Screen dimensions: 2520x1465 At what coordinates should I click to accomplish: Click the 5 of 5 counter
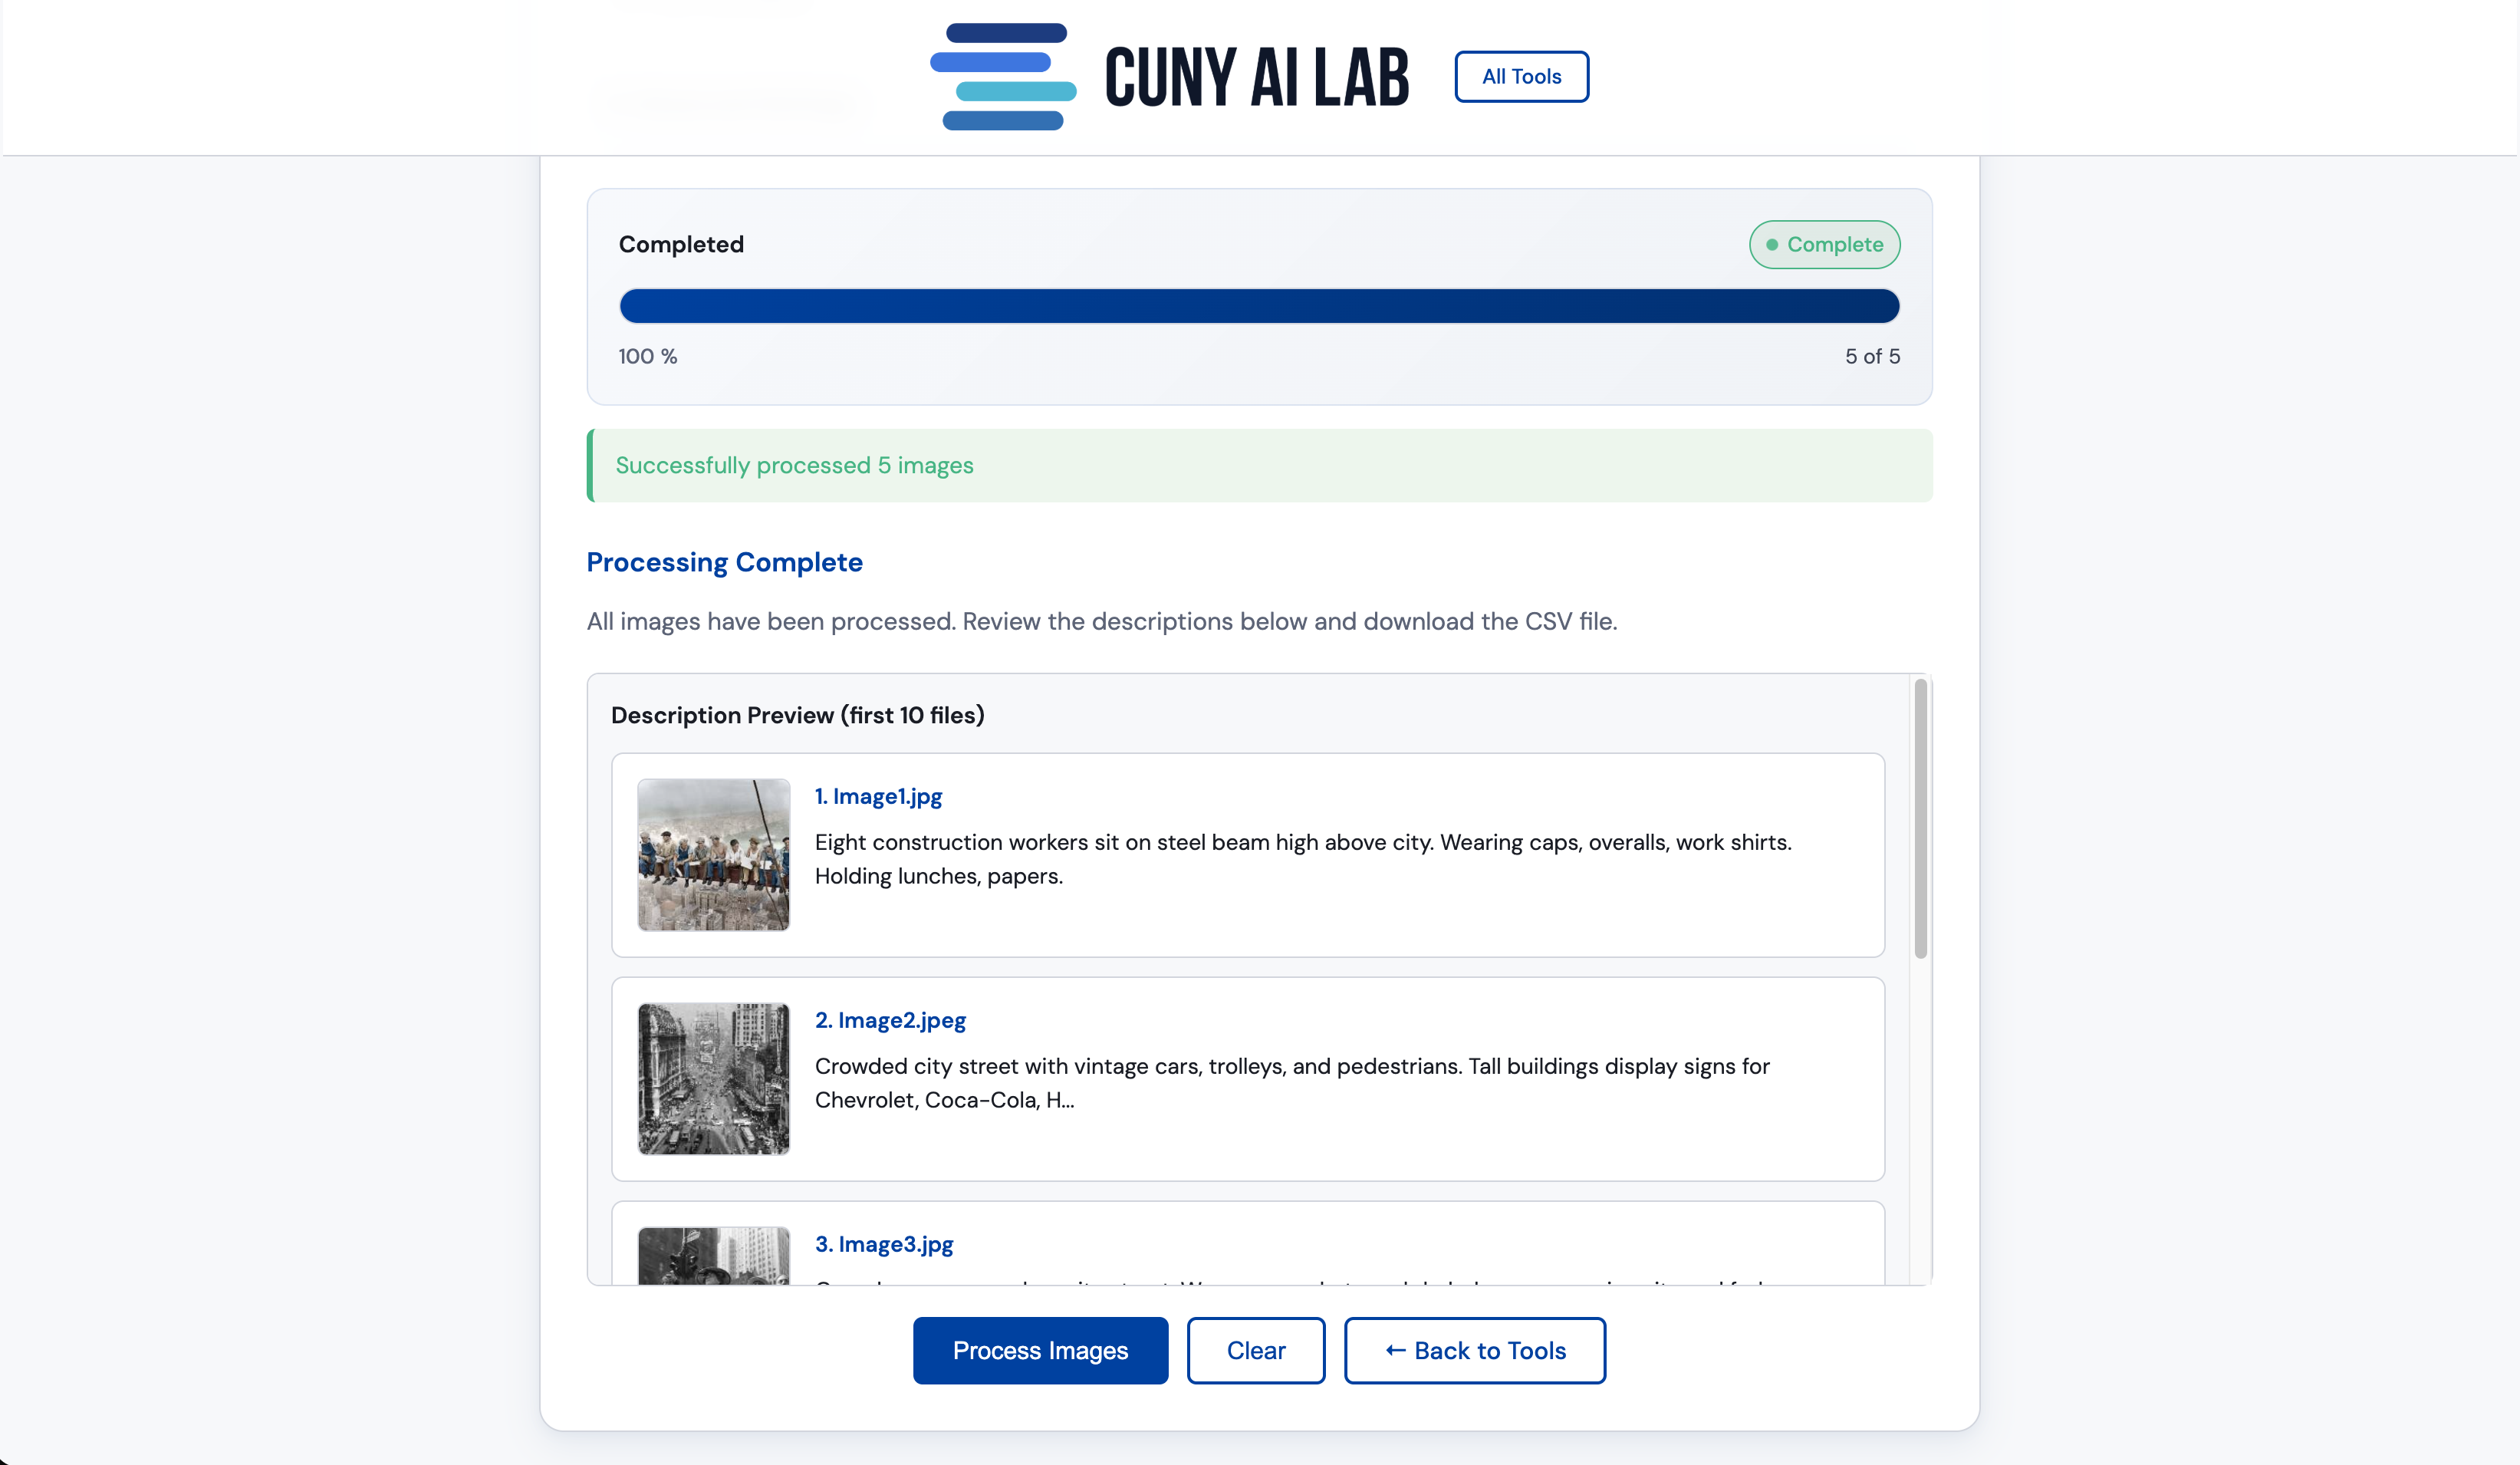[1872, 356]
